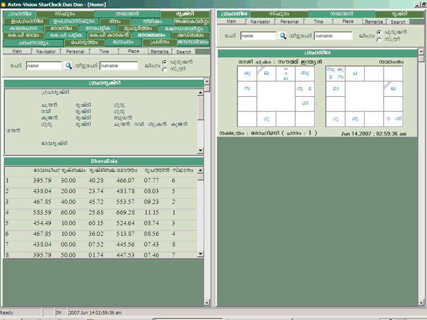Switch to Remarks tab in right pane

click(374, 21)
